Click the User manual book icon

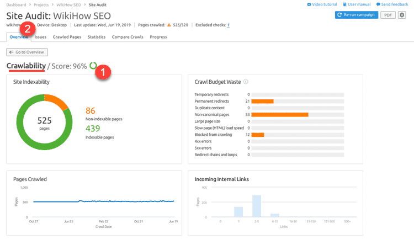(344, 4)
